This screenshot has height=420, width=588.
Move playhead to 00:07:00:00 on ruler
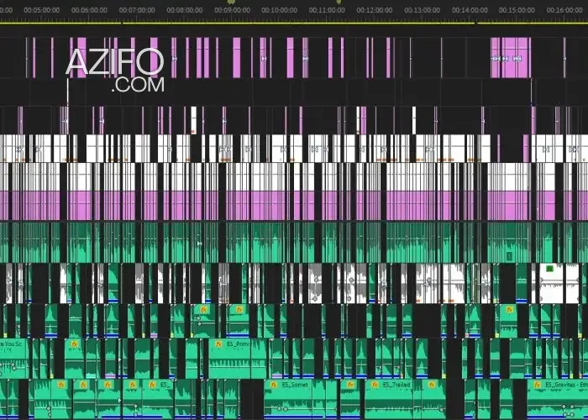(137, 10)
